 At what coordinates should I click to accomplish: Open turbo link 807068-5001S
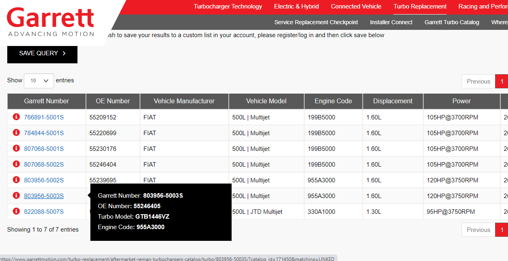pos(44,149)
